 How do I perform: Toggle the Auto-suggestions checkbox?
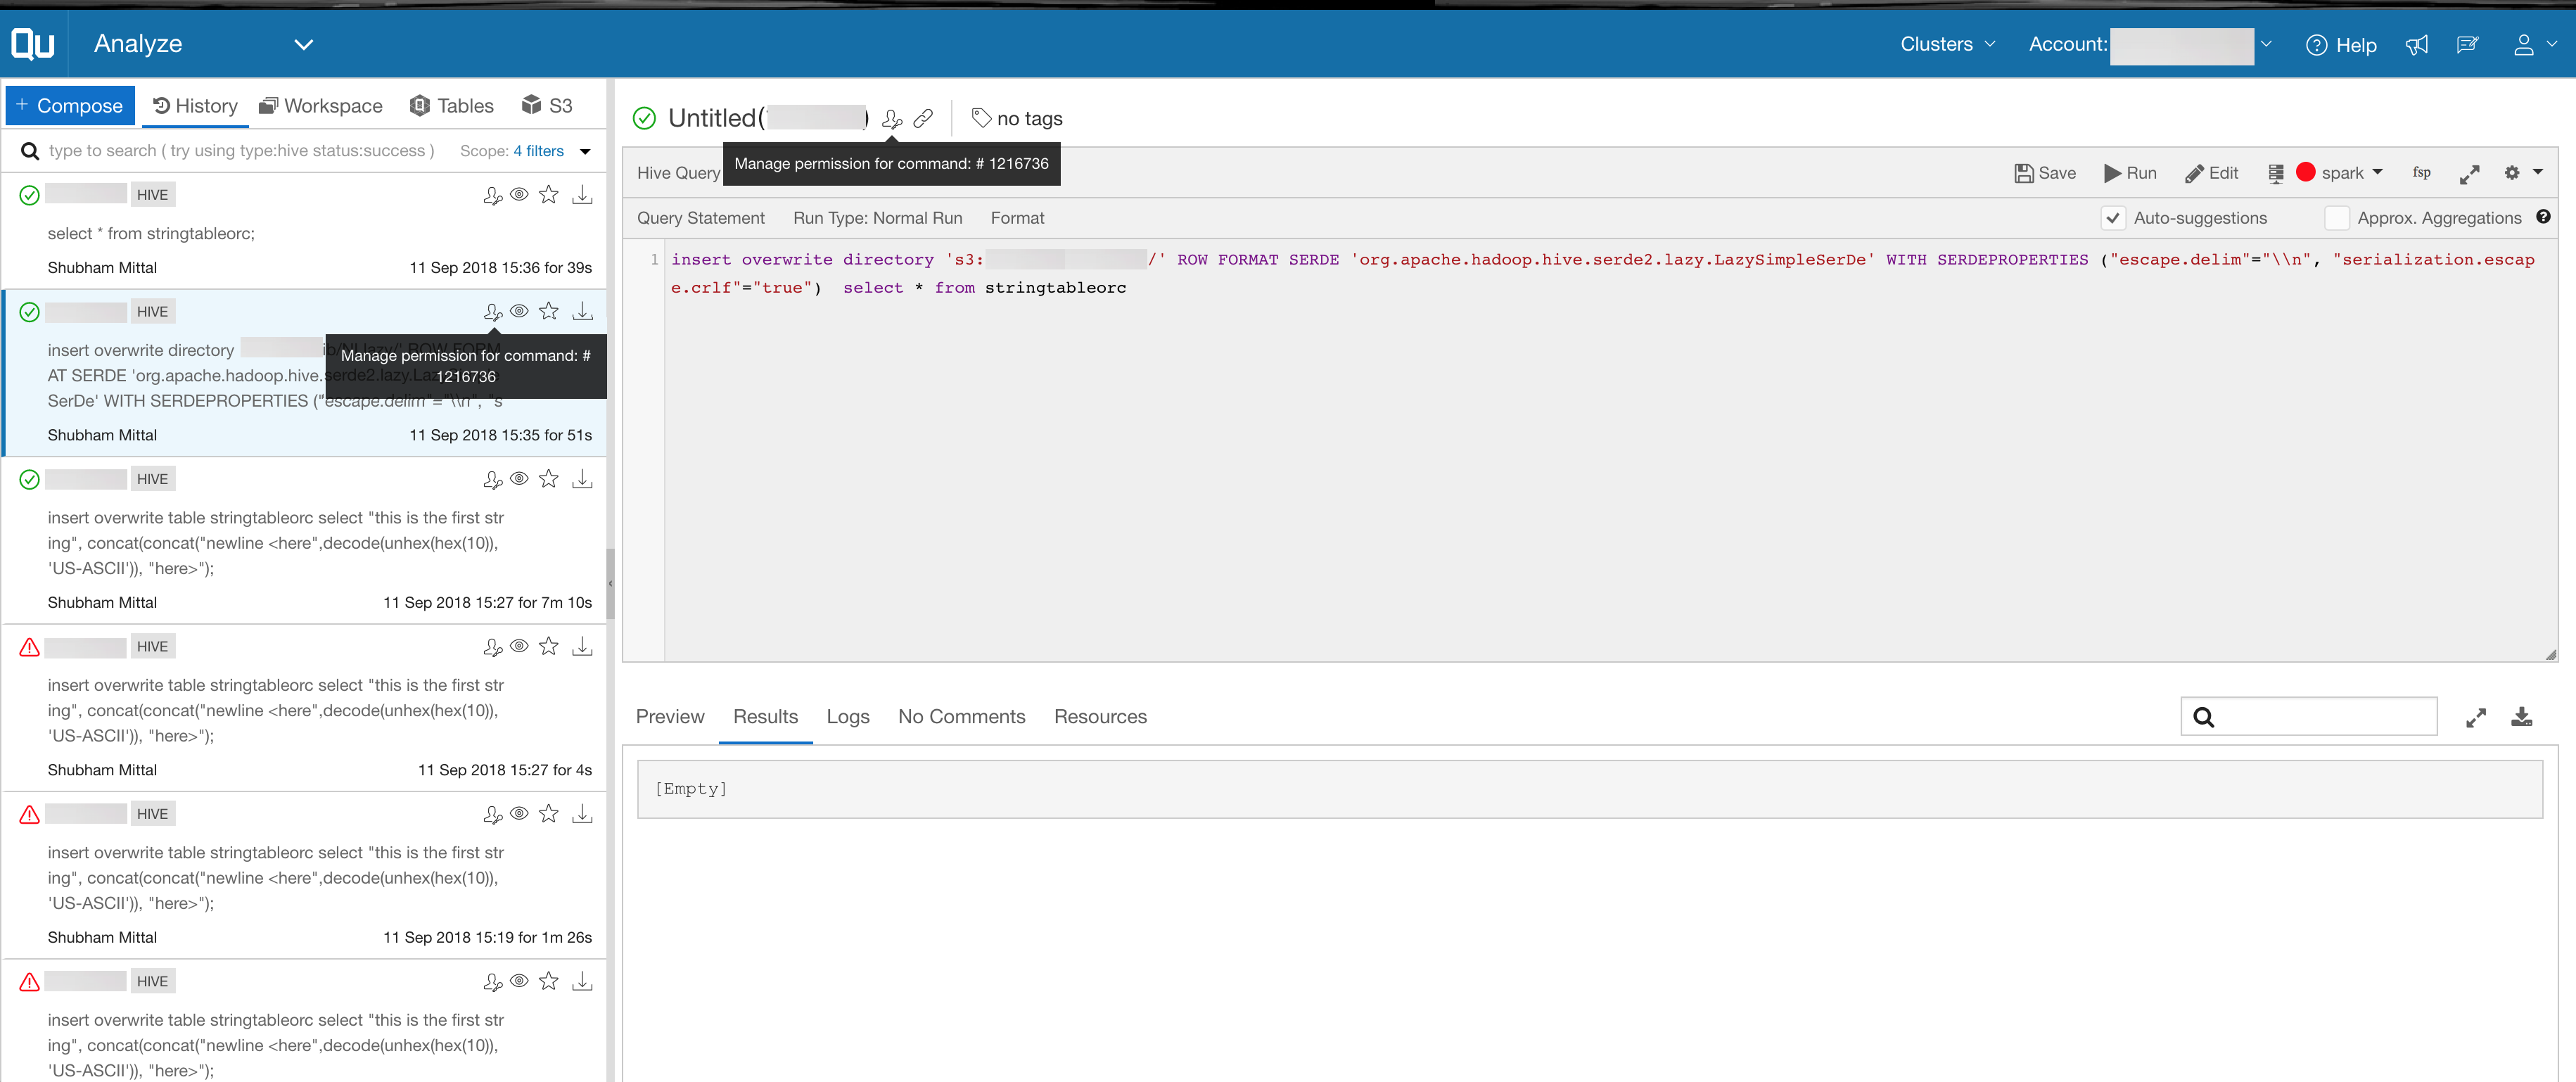2112,218
